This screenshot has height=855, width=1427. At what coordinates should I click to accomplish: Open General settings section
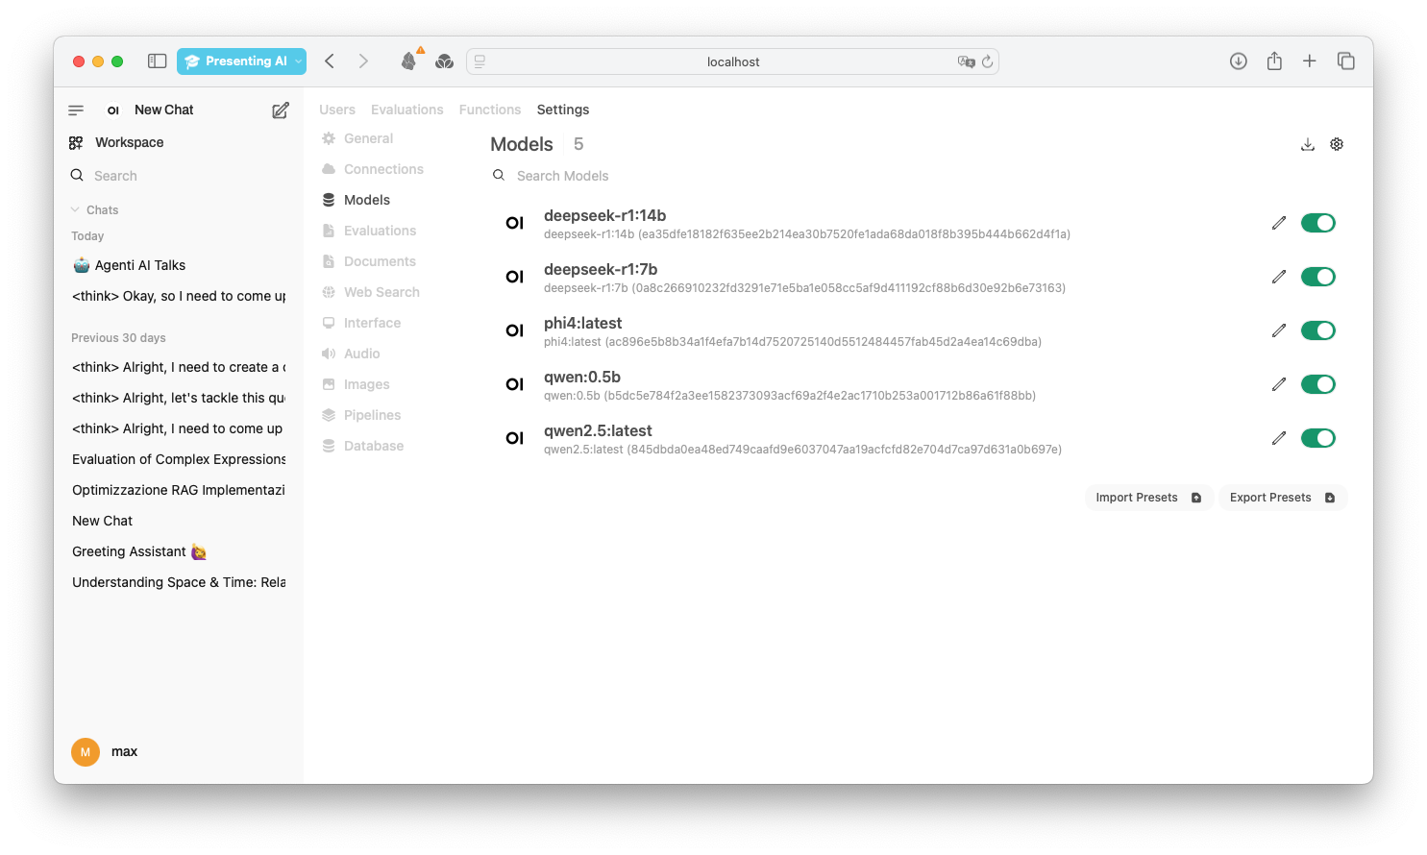357,138
